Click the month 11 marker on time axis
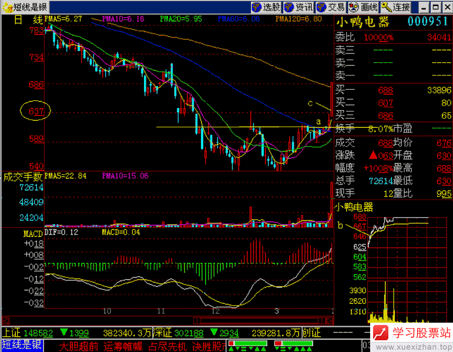453x352 pixels. pos(161,312)
